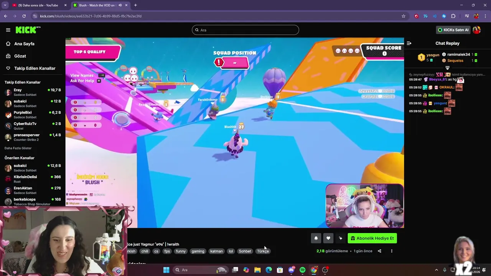Image resolution: width=491 pixels, height=276 pixels.
Task: Click the heart follow icon
Action: coord(328,238)
